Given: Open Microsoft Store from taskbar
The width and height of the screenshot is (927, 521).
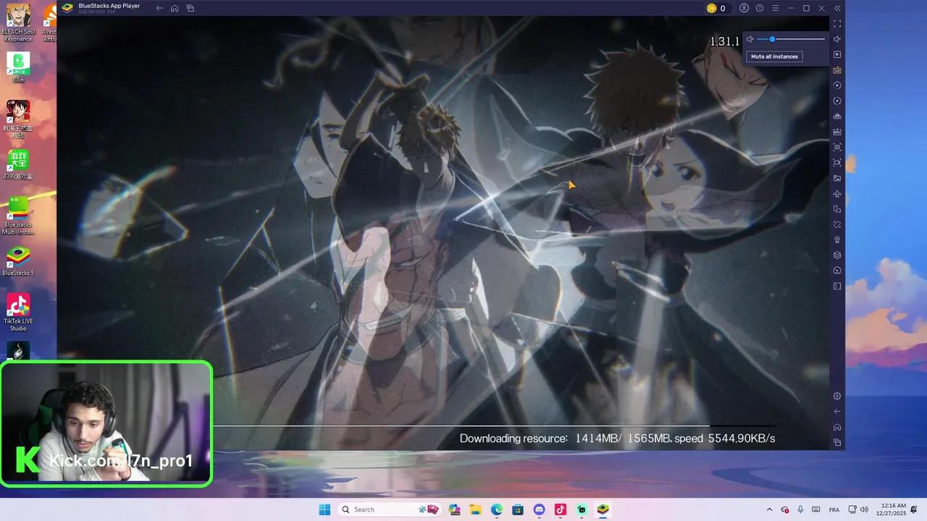Looking at the screenshot, I should tap(518, 509).
